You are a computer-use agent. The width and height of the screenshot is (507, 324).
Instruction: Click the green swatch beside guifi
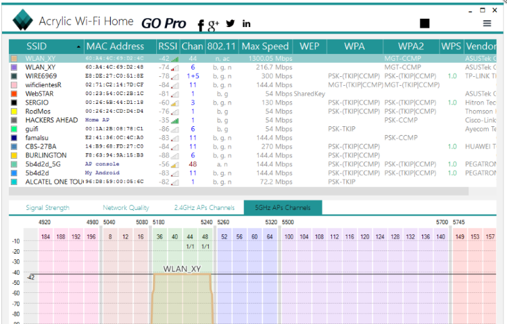tap(14, 129)
